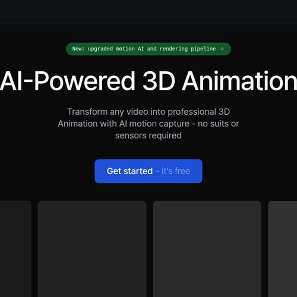Click 'sensors required' subtitle line
Screen dimensions: 297x297
148,136
